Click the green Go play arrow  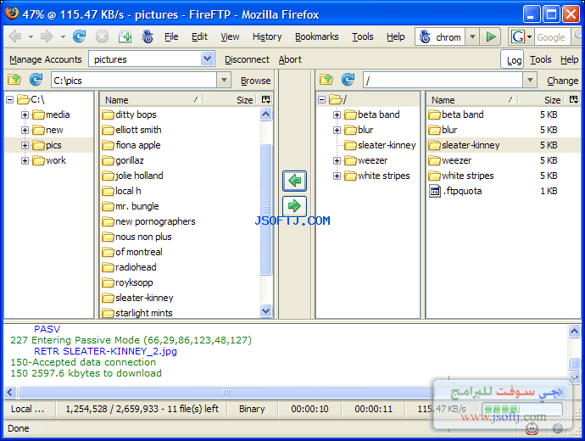click(491, 37)
